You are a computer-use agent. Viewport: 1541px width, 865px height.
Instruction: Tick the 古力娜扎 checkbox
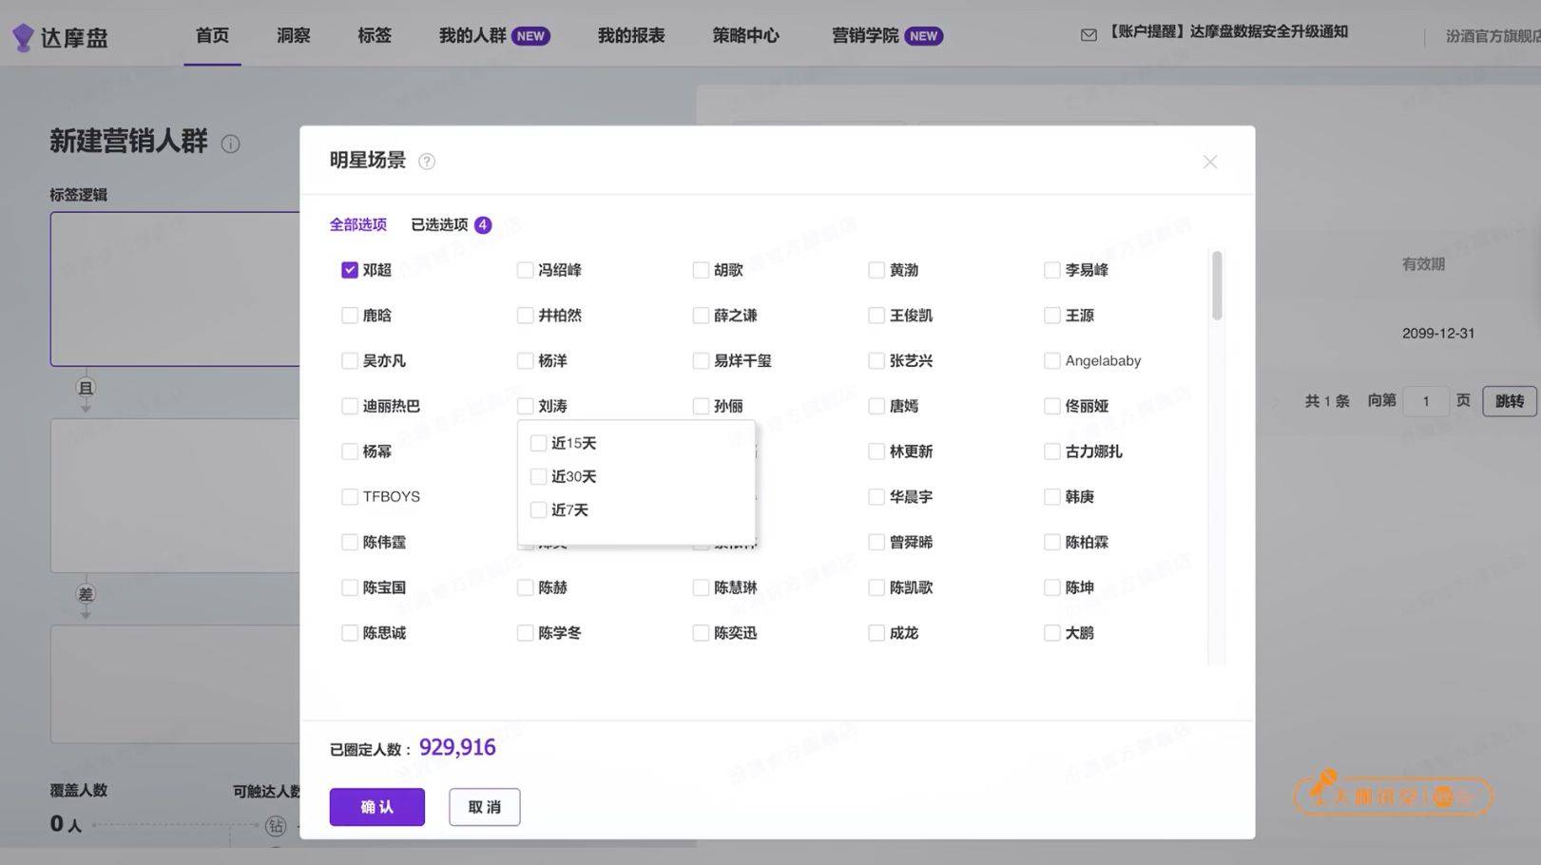coord(1052,452)
